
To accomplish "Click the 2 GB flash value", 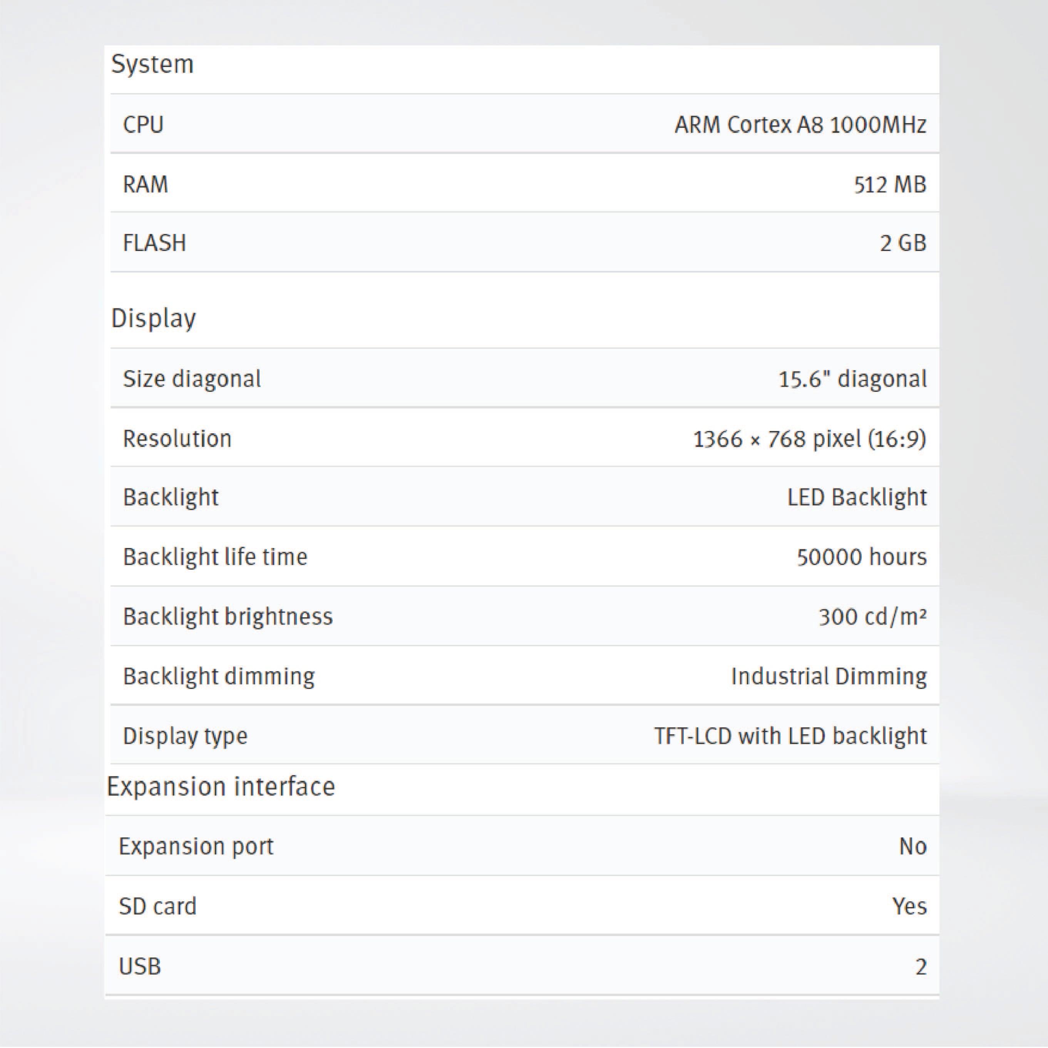I will (x=902, y=243).
